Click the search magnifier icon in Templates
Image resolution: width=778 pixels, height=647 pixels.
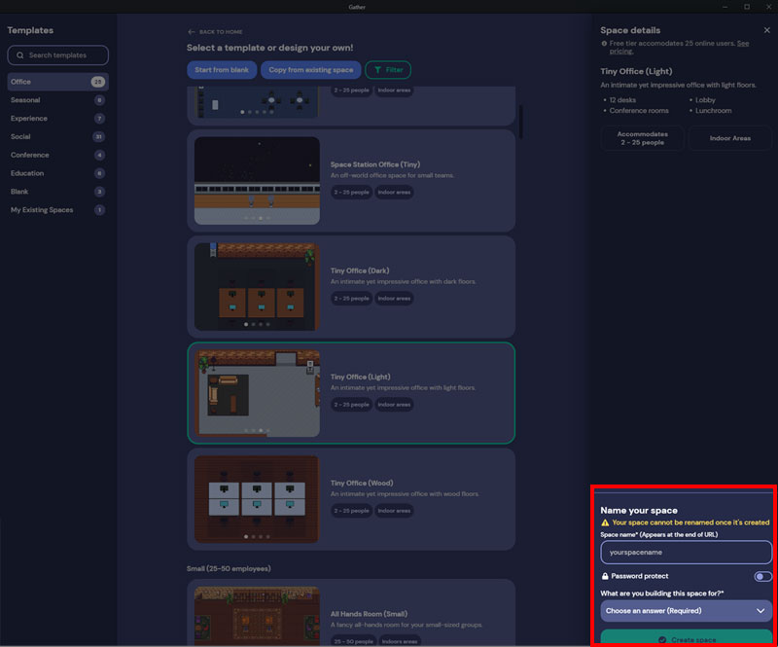[19, 55]
